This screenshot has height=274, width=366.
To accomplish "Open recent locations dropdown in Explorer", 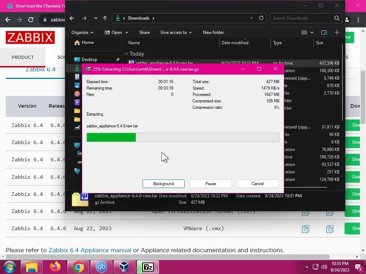I will (96, 18).
